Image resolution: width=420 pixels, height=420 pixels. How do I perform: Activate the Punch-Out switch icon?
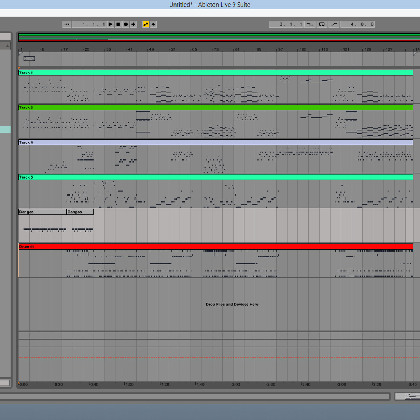(x=334, y=24)
